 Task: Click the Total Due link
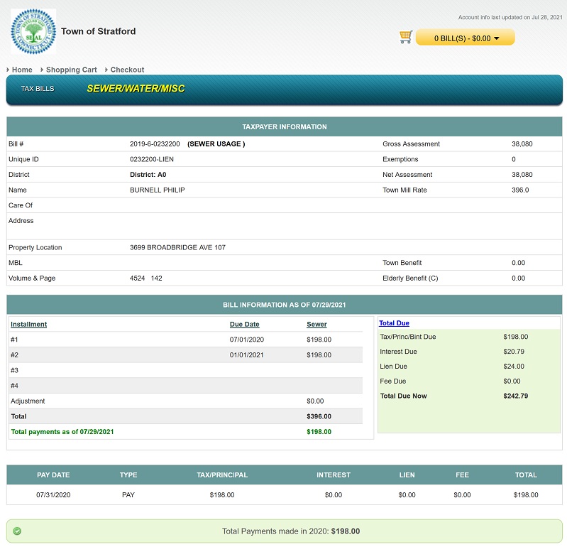[394, 323]
